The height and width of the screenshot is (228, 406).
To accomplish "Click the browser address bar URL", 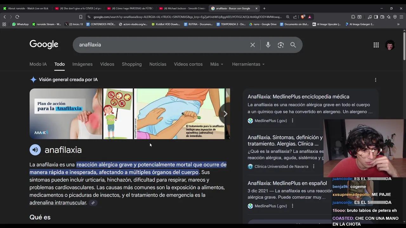I will [187, 17].
